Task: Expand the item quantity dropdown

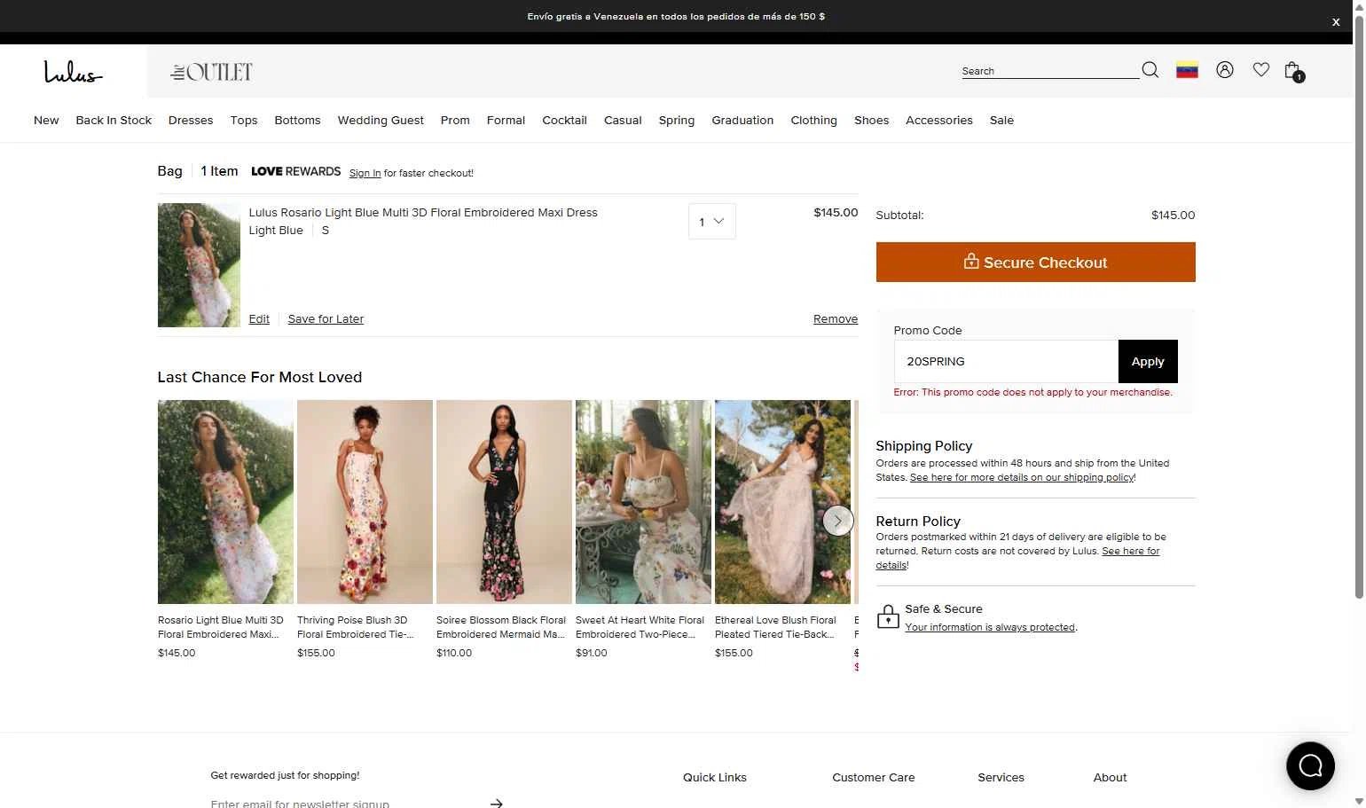Action: coord(711,222)
